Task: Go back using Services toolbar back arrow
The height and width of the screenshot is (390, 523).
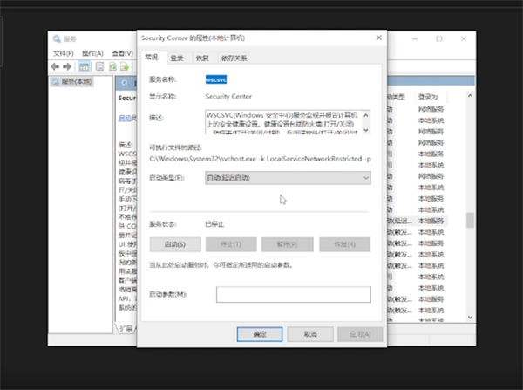Action: pyautogui.click(x=55, y=66)
